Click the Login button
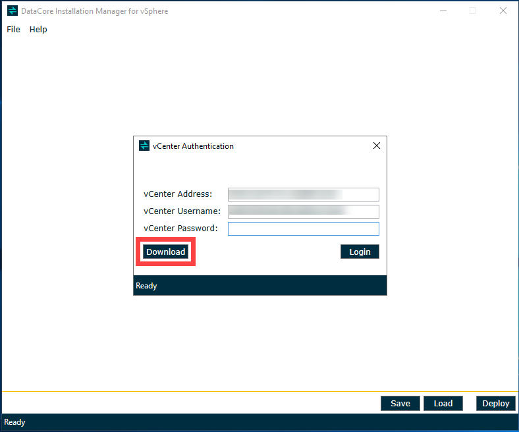 click(360, 252)
